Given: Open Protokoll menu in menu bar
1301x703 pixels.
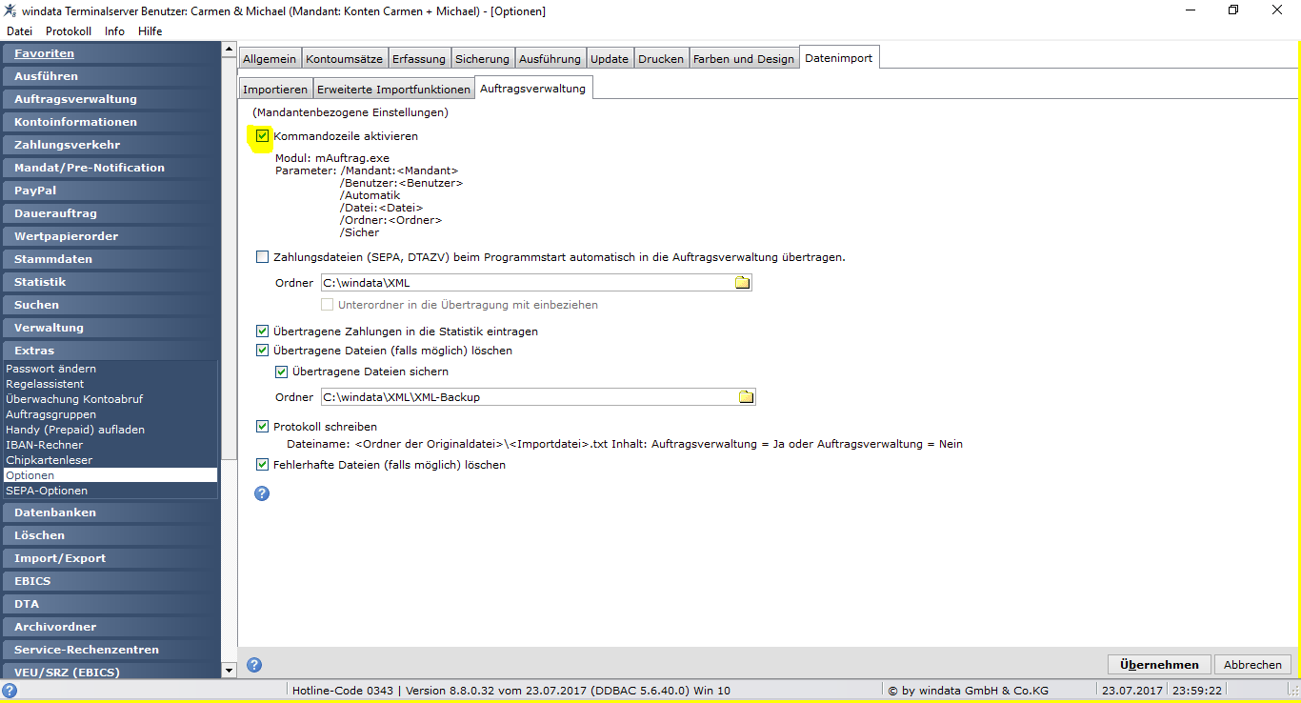Looking at the screenshot, I should click(x=69, y=31).
